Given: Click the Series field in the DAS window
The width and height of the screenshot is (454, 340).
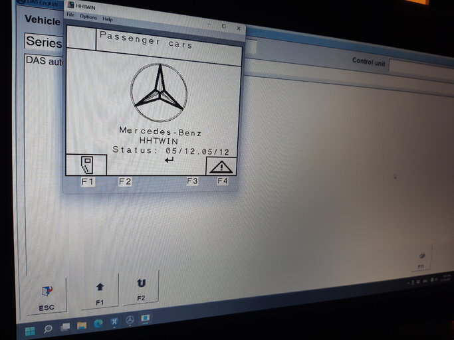Looking at the screenshot, I should (44, 42).
